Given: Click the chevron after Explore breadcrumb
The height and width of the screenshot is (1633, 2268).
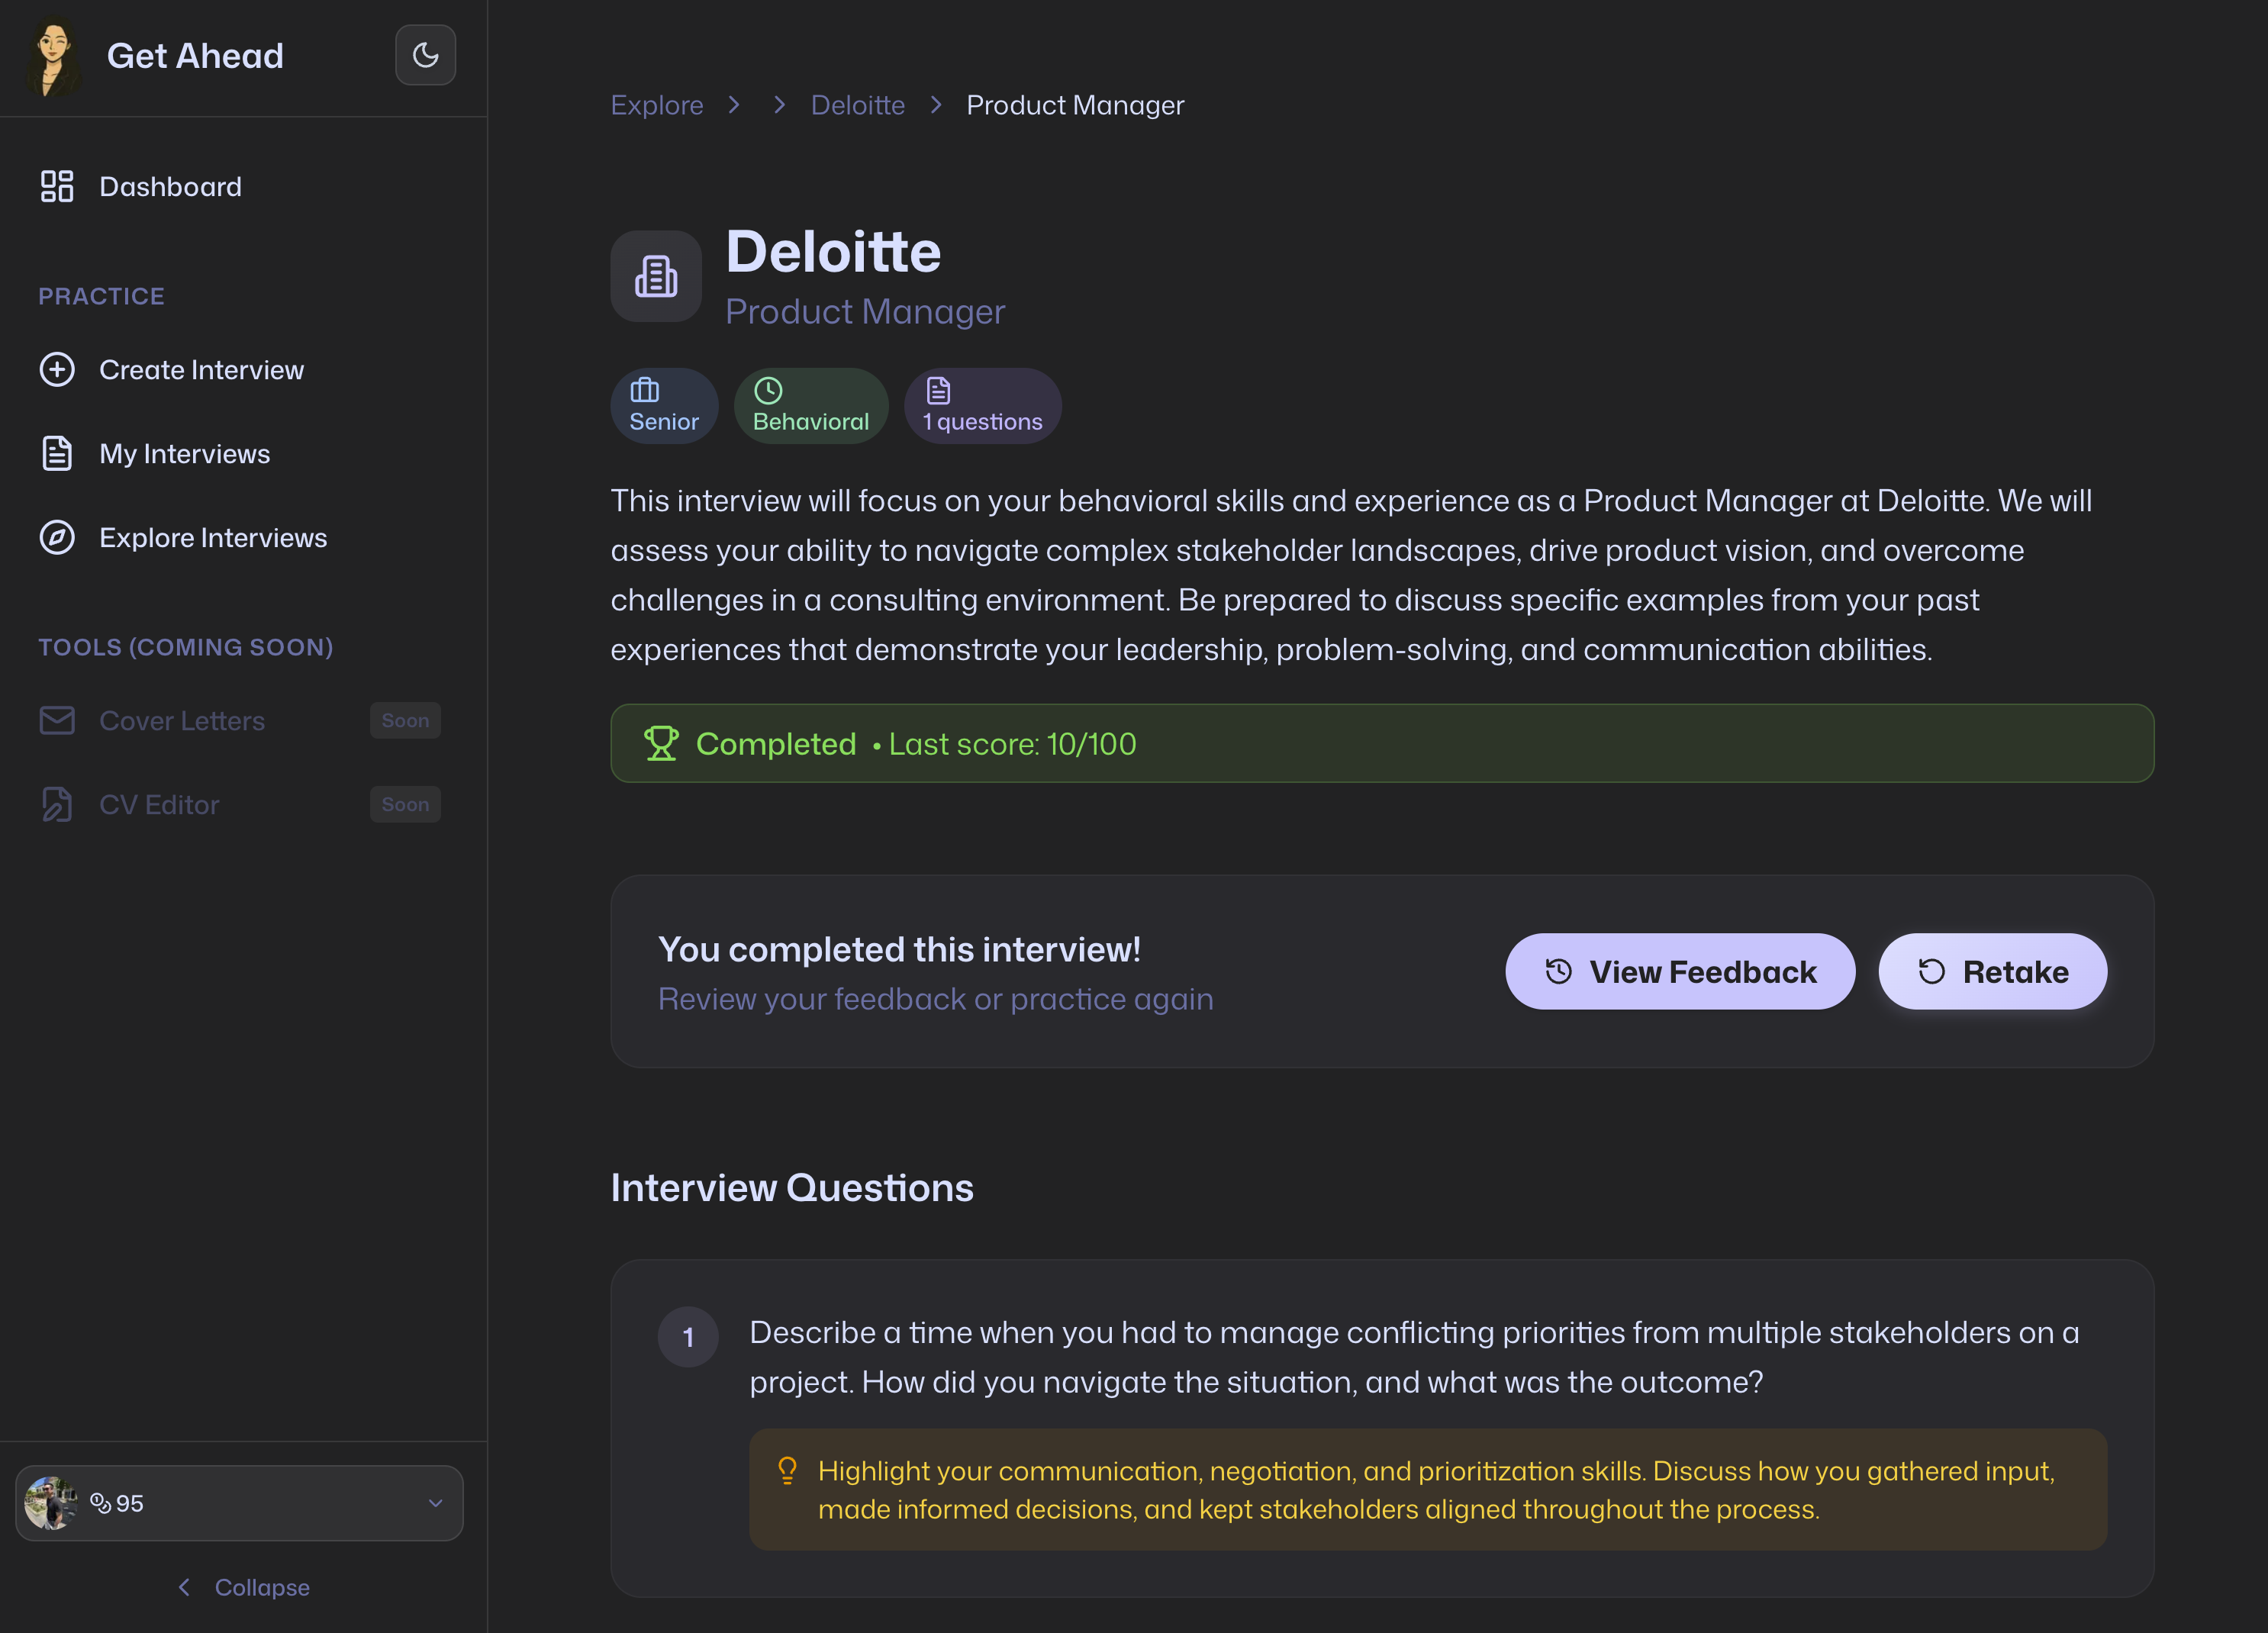Looking at the screenshot, I should coord(734,105).
